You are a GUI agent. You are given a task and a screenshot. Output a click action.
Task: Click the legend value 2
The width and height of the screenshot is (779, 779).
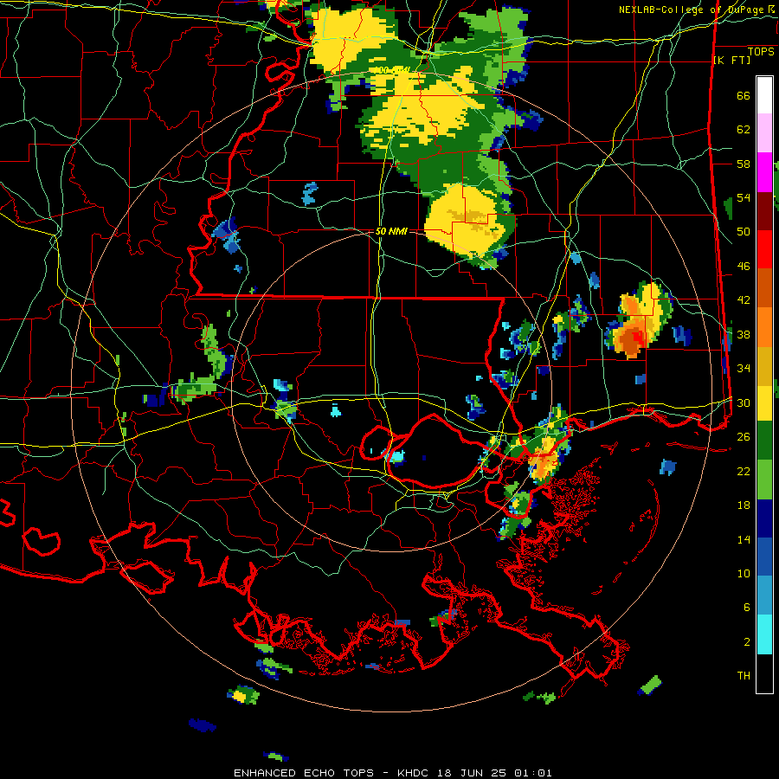(x=747, y=642)
